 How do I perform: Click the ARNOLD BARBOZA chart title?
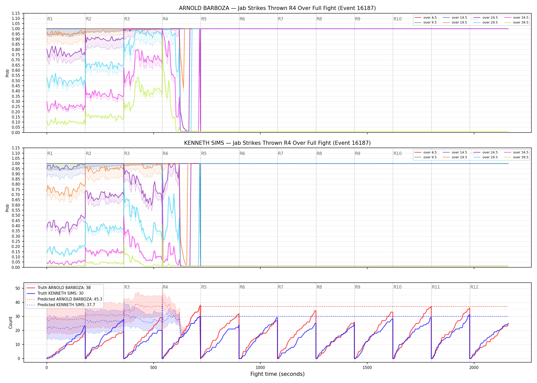click(277, 8)
